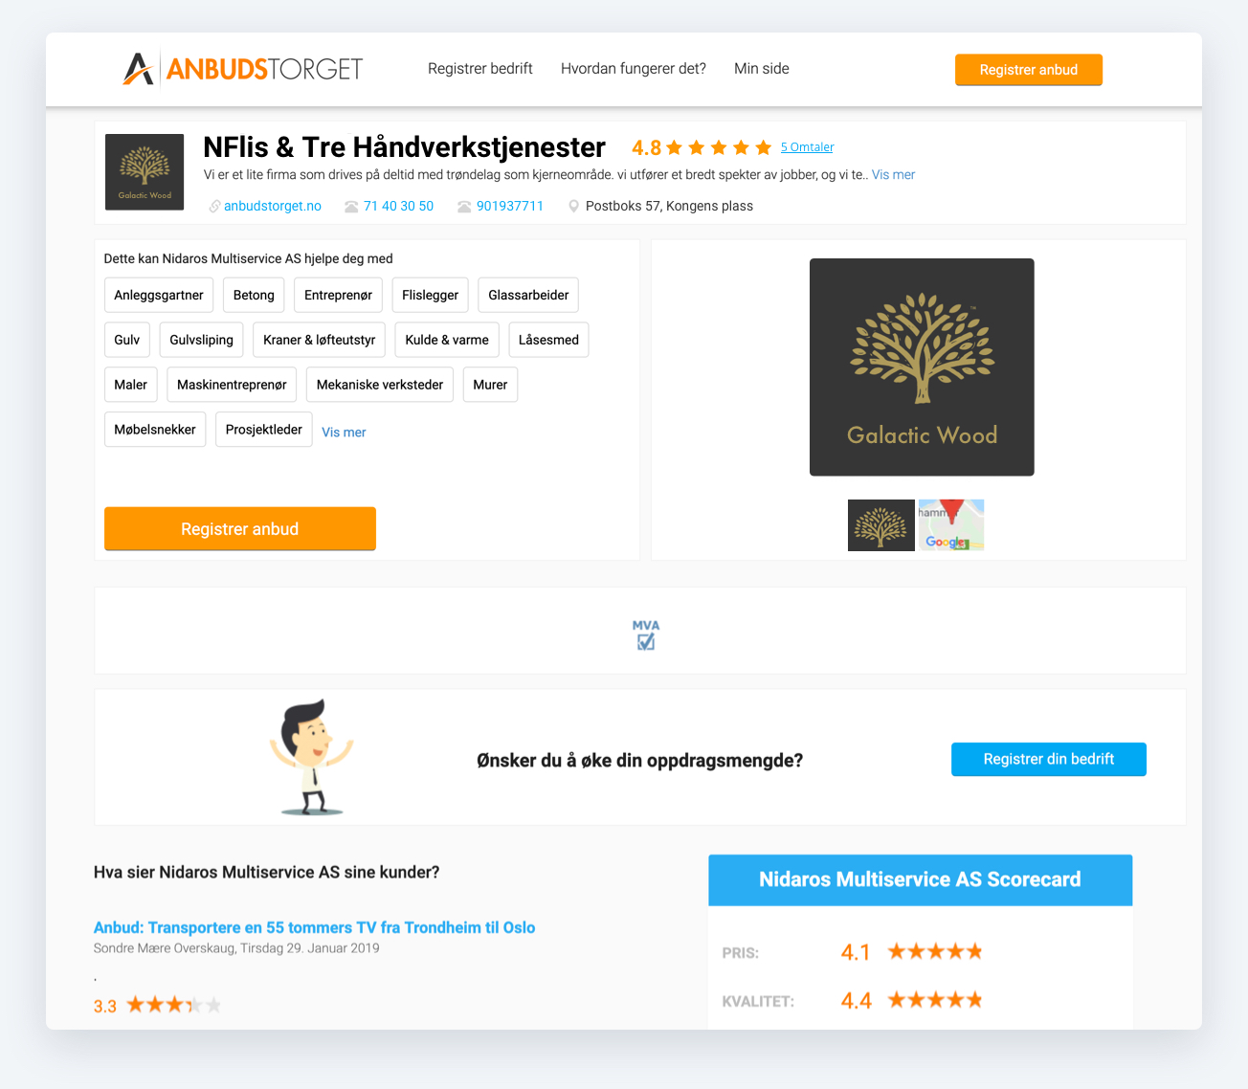Click header Registrer anbud button

[x=1029, y=70]
